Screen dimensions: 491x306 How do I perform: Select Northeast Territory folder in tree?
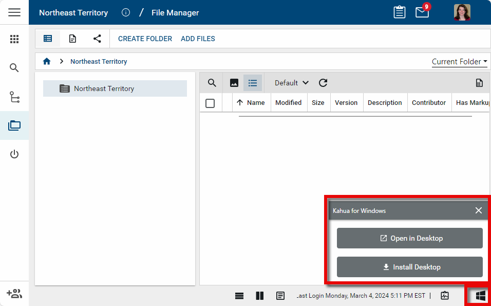tap(104, 88)
